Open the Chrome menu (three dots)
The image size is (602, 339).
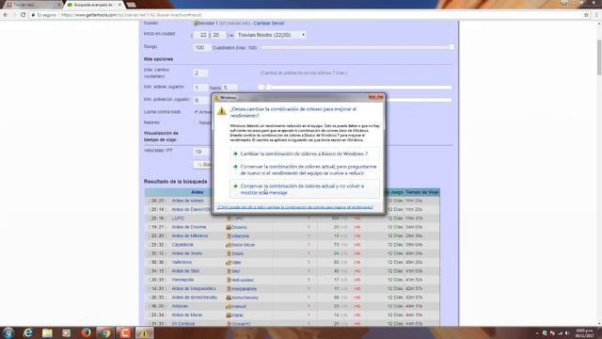pyautogui.click(x=596, y=15)
